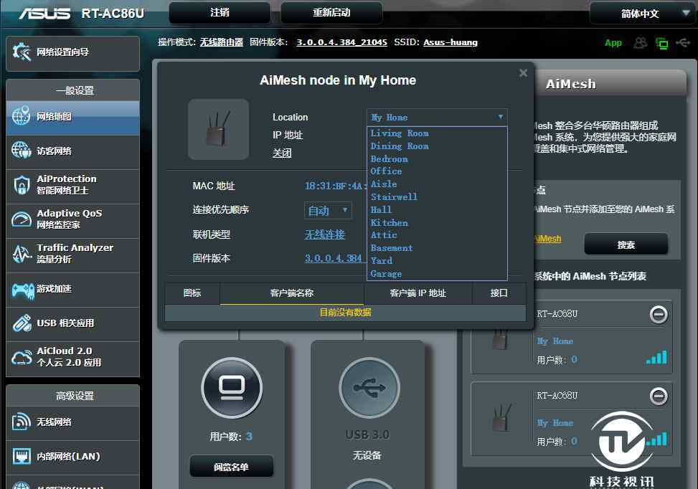Image resolution: width=698 pixels, height=489 pixels.
Task: Remove the second RT-AC68U node
Action: click(659, 396)
